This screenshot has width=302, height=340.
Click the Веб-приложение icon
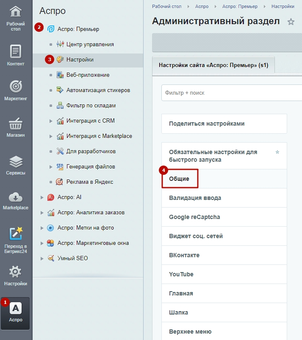(60, 75)
